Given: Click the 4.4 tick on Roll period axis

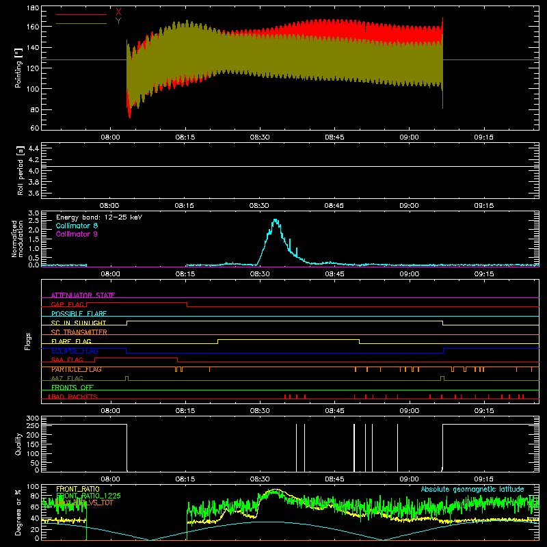Looking at the screenshot, I should 34,148.
